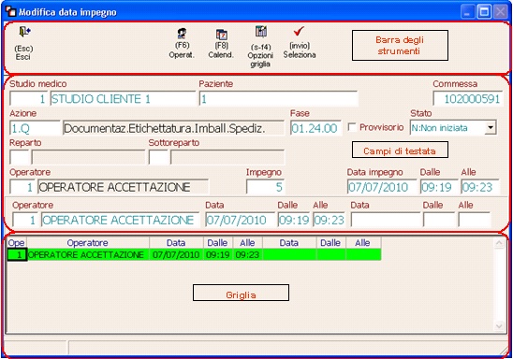This screenshot has height=359, width=513.
Task: Click the Seleziona red checkmark icon
Action: click(x=299, y=32)
